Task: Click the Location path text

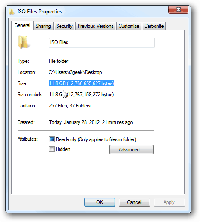Action: 75,72
